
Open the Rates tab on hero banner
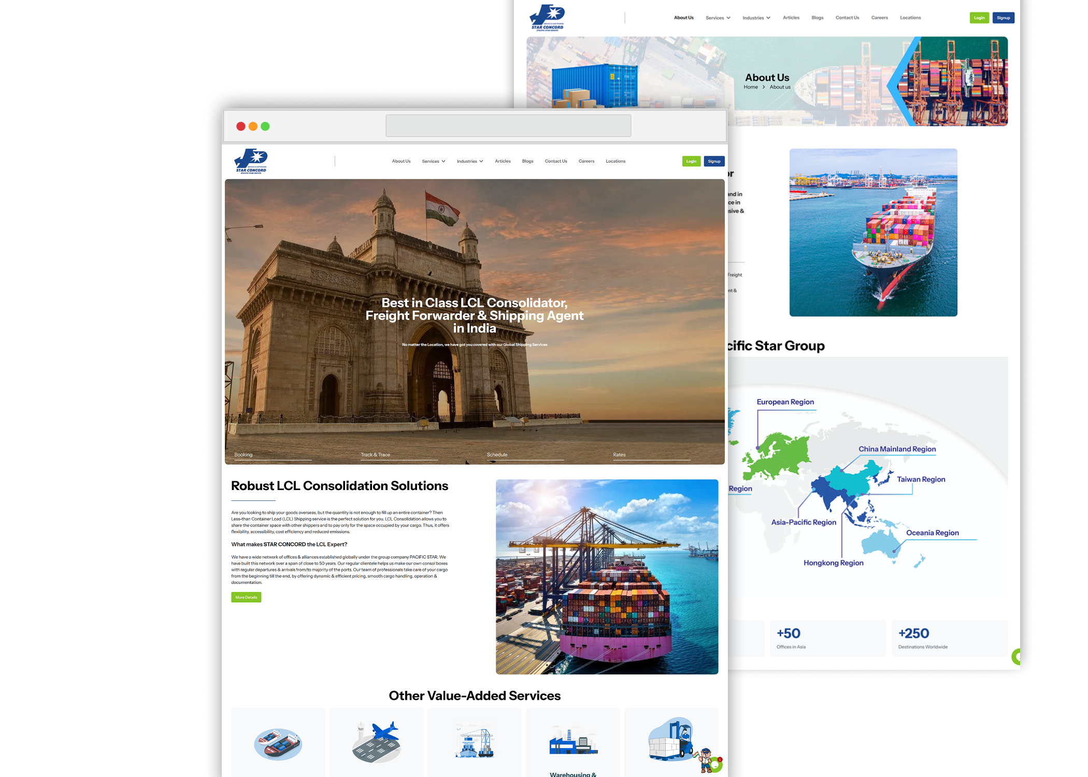[619, 455]
